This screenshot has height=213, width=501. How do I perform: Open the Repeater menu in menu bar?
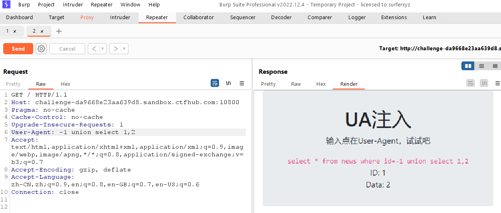click(x=102, y=5)
